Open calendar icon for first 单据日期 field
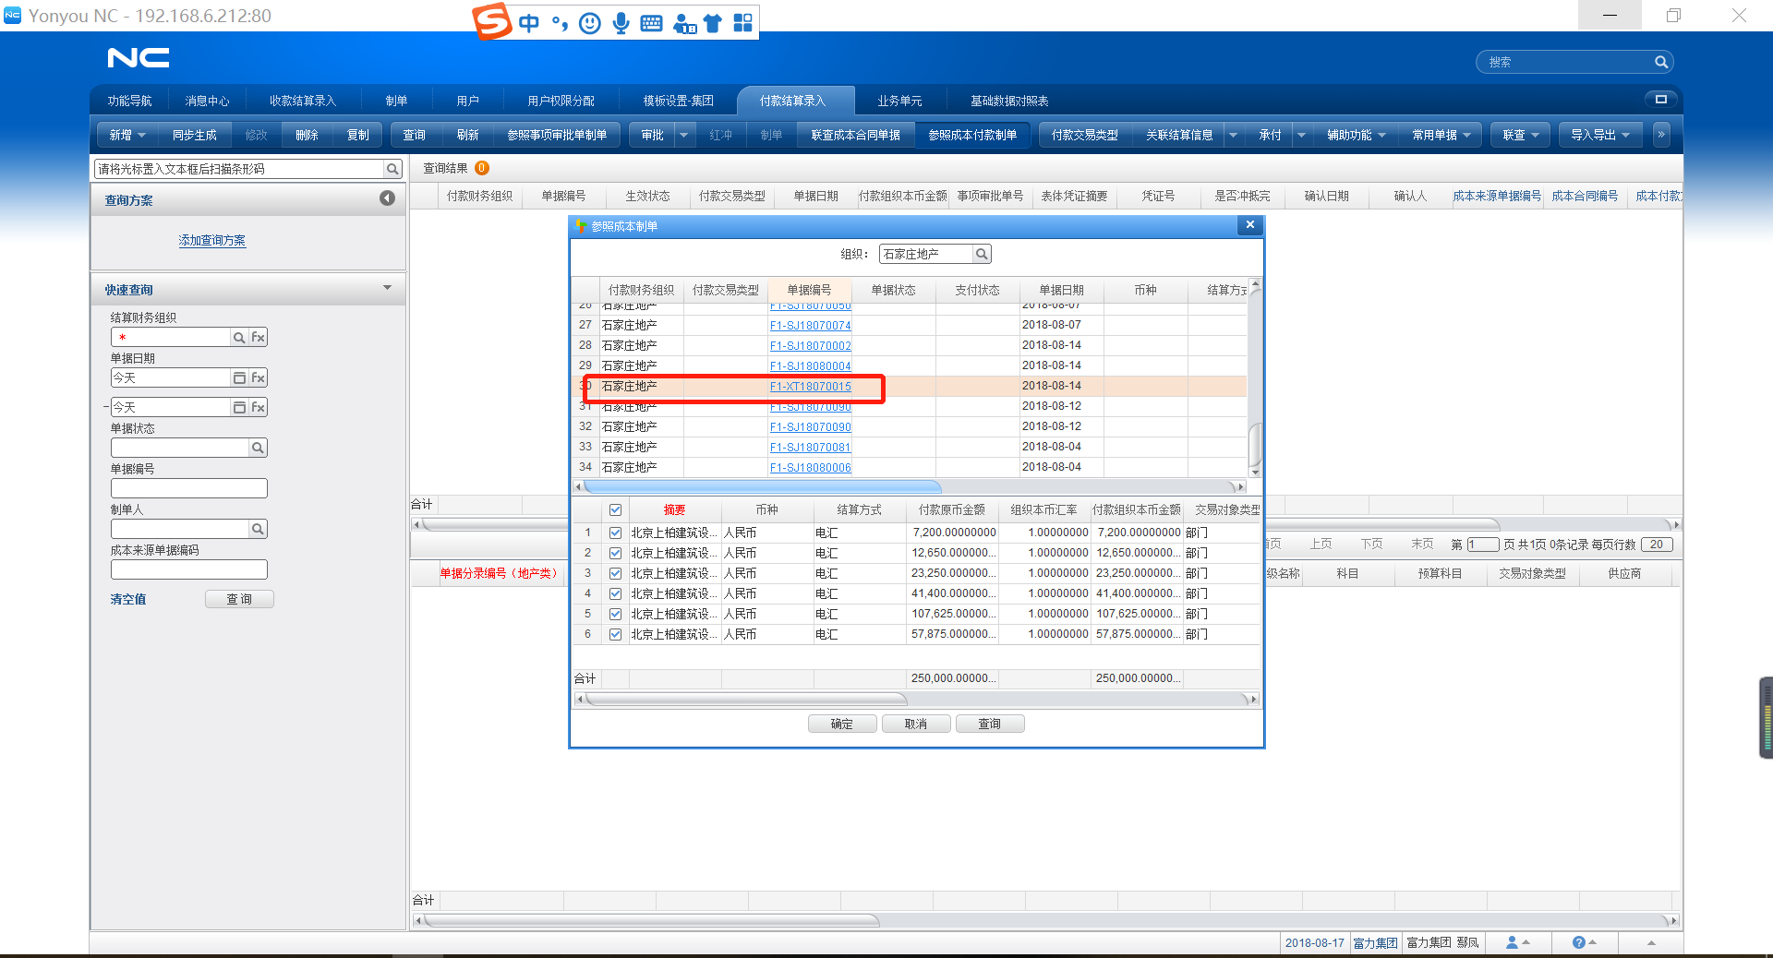 pyautogui.click(x=239, y=378)
